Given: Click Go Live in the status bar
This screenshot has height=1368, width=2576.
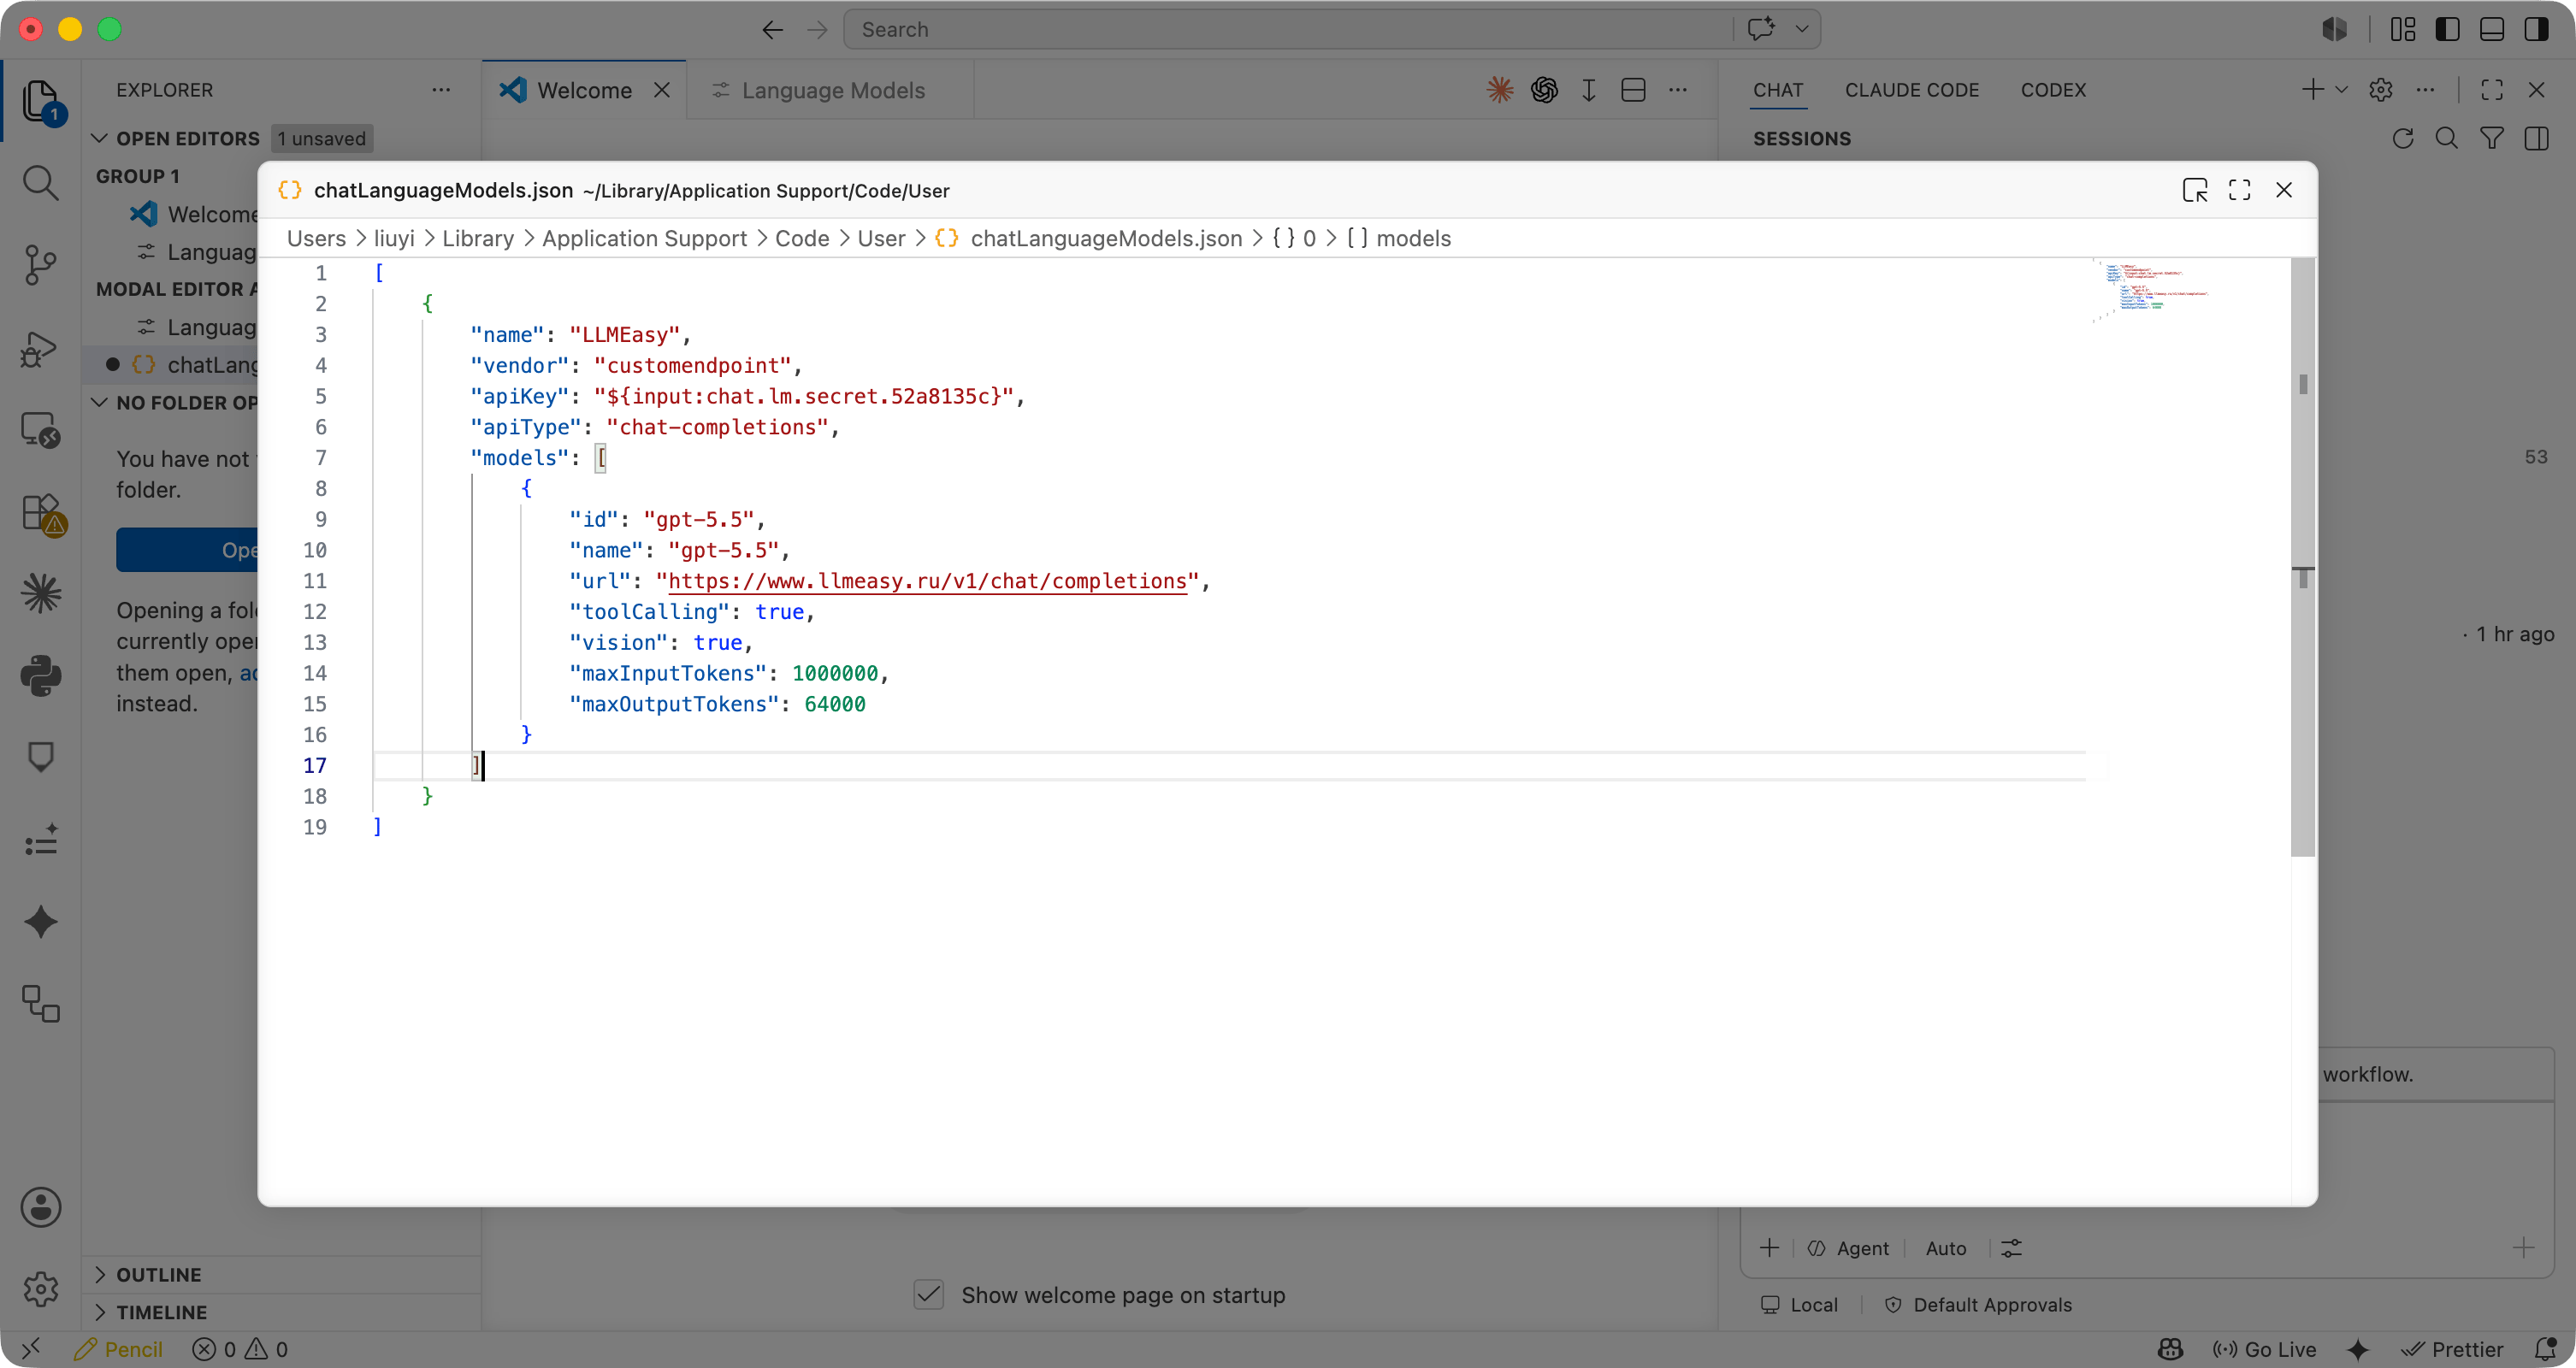Looking at the screenshot, I should point(2265,1349).
